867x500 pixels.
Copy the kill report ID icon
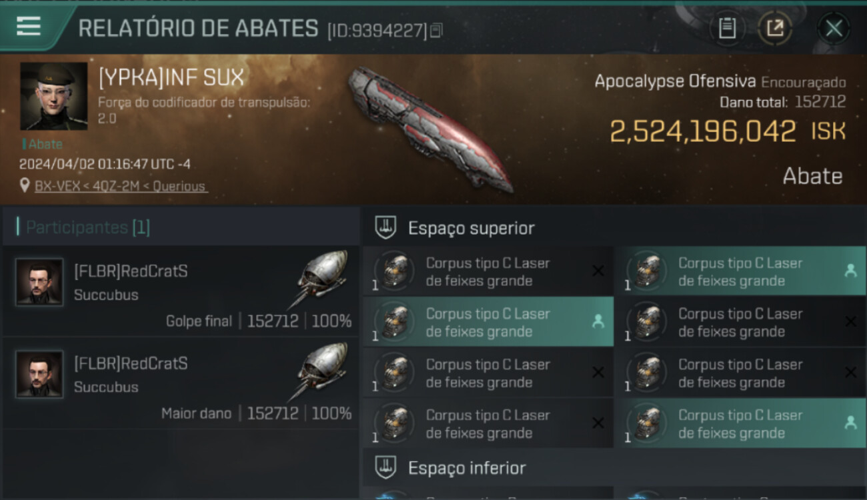pos(436,30)
